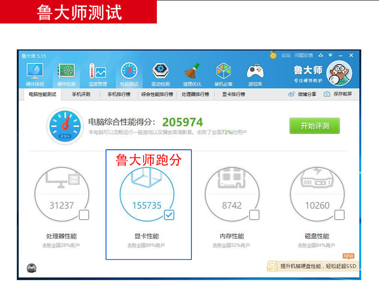Select 性能测试 performance test icon

click(x=129, y=71)
